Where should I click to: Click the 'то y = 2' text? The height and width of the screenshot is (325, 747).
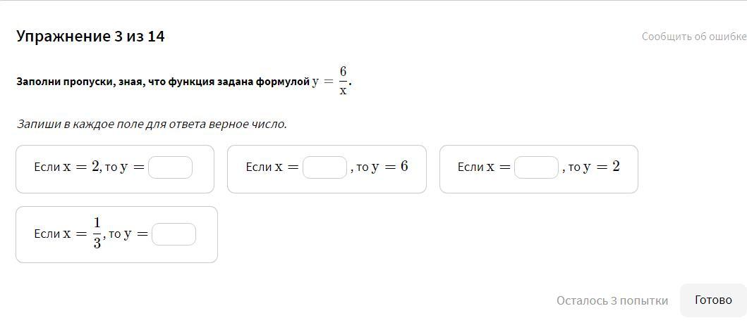[x=593, y=167]
